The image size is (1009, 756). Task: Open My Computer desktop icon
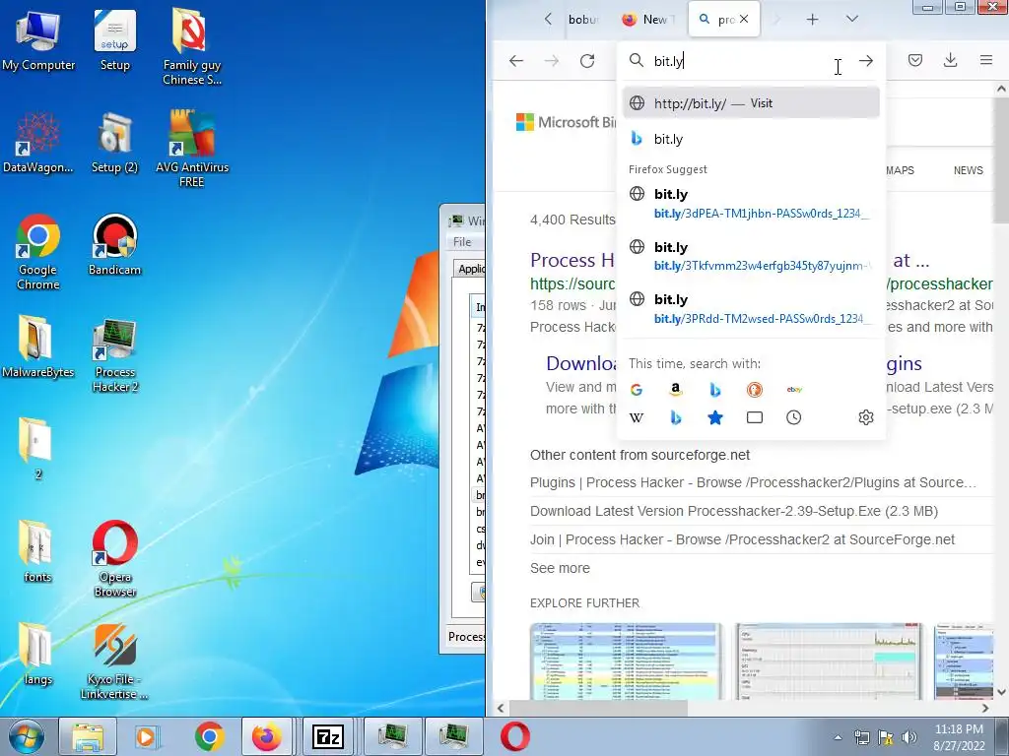[38, 40]
